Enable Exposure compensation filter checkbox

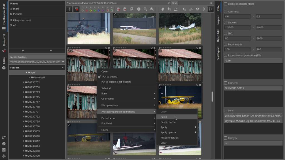pos(225,55)
